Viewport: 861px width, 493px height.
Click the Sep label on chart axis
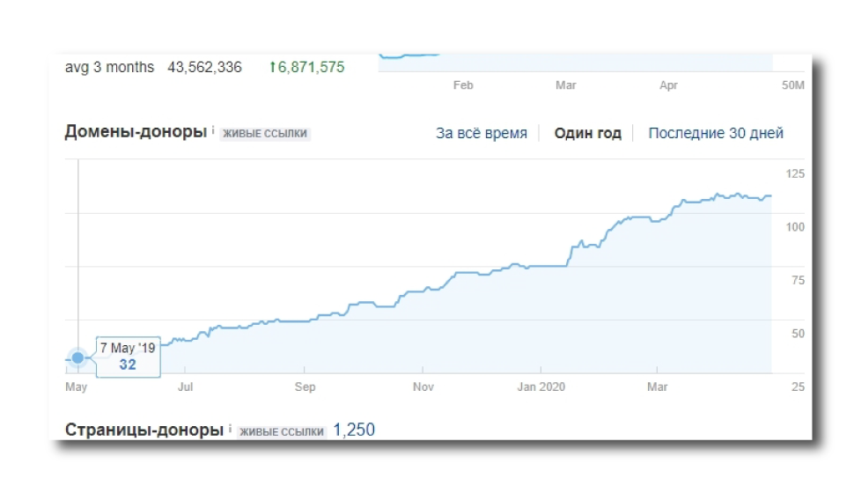coord(305,387)
